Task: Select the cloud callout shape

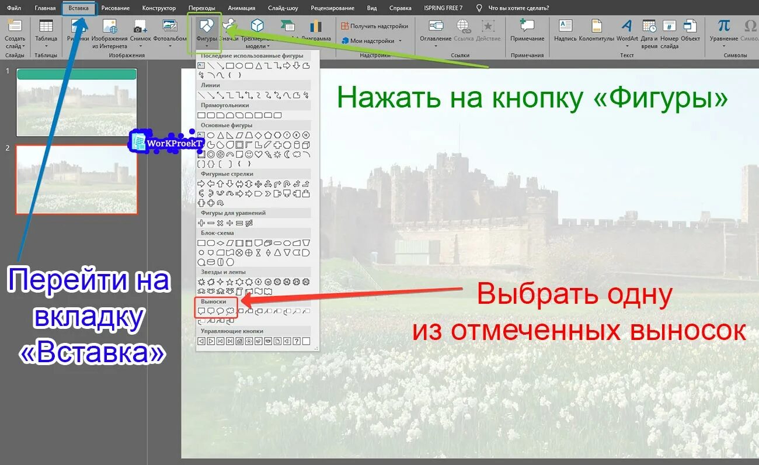Action: click(229, 311)
